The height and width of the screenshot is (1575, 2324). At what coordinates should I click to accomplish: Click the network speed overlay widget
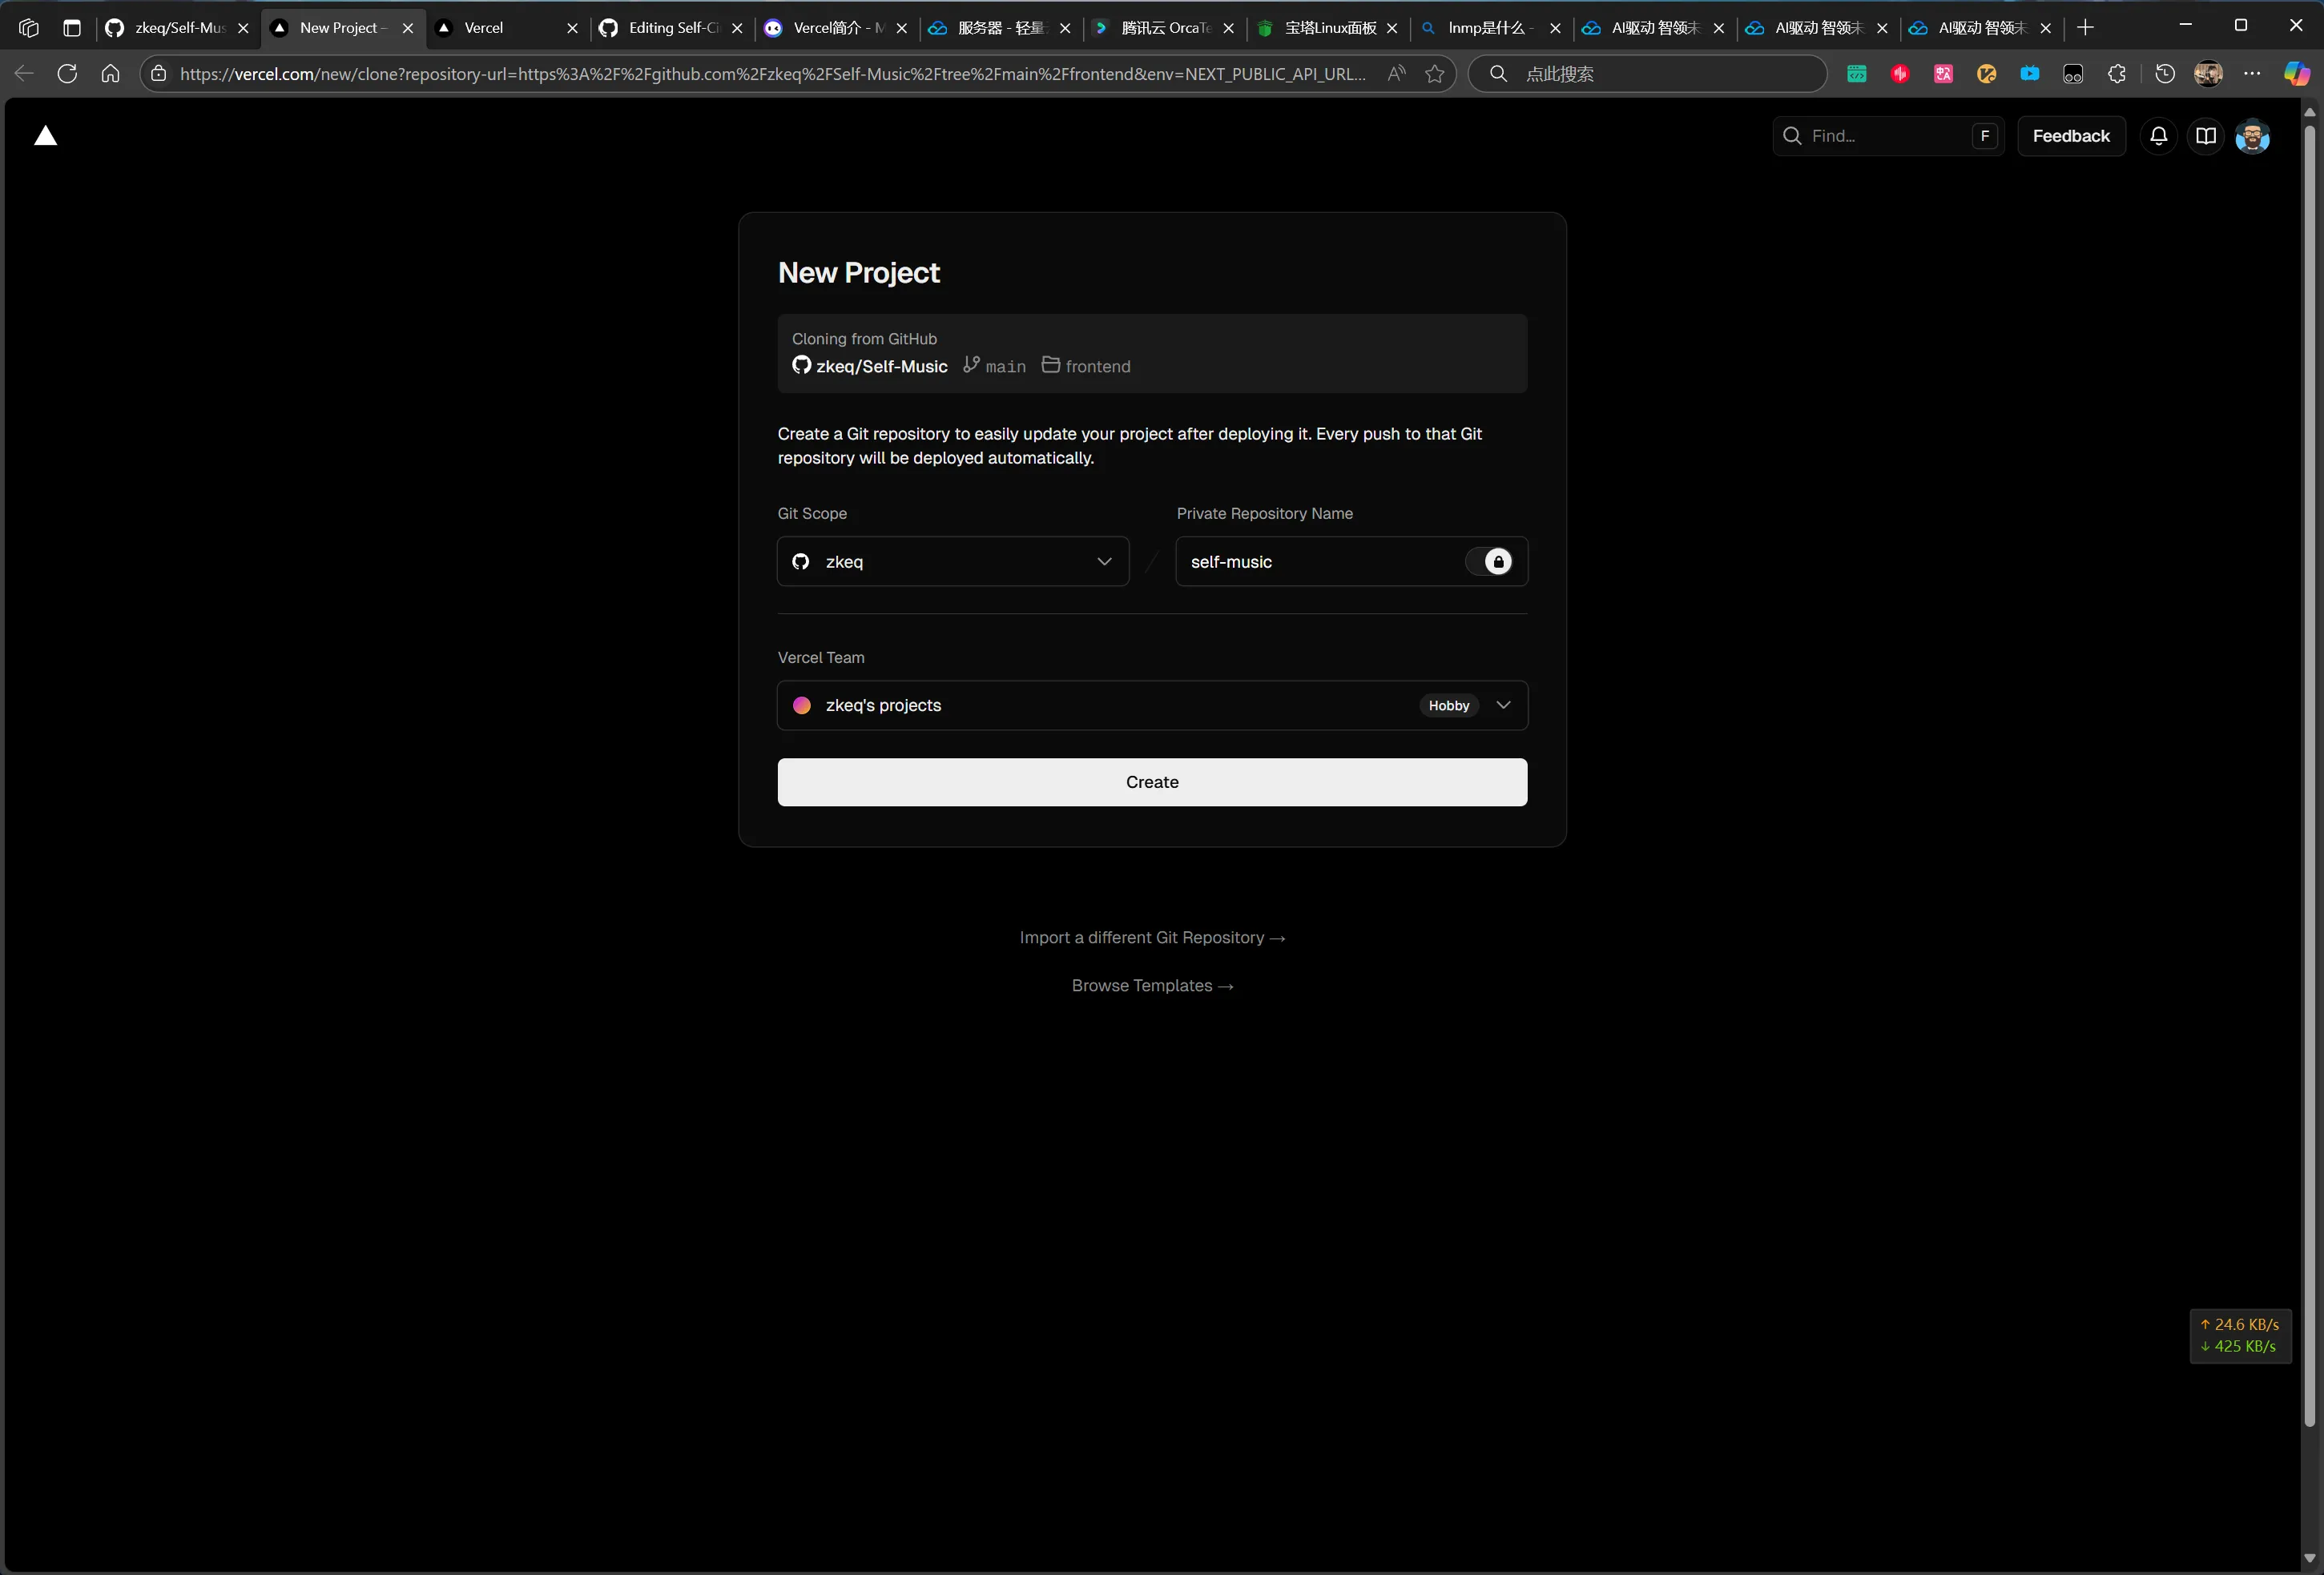(x=2240, y=1335)
